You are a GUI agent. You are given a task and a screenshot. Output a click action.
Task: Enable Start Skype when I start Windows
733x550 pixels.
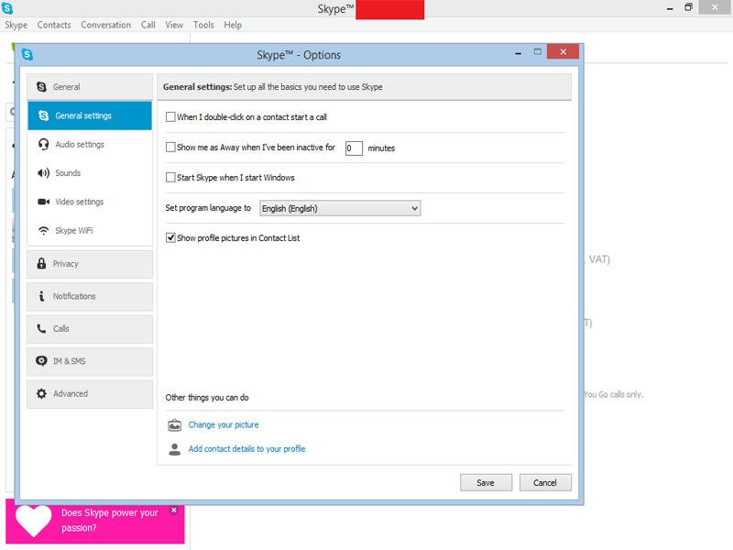pos(170,178)
